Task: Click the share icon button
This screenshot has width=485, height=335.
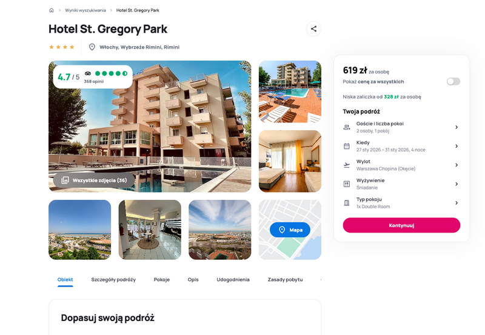Action: (313, 28)
